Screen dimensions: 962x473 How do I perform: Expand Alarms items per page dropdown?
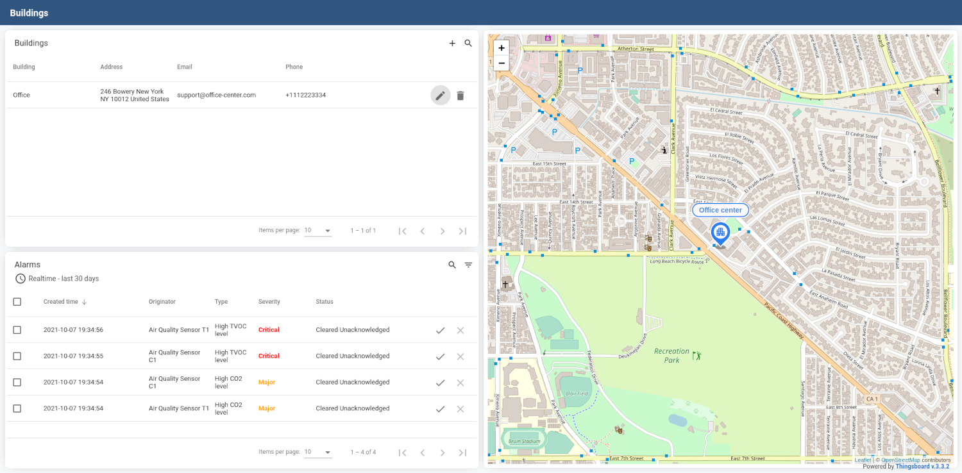click(317, 452)
